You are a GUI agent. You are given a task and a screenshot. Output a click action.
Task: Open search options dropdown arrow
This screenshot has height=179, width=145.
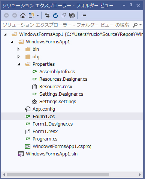[x=141, y=25]
